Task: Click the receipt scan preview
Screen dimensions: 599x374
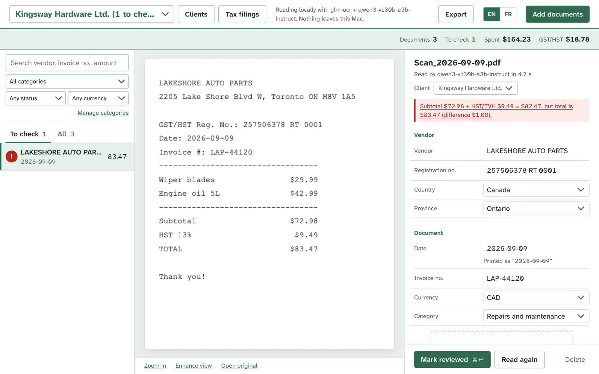Action: 269,204
